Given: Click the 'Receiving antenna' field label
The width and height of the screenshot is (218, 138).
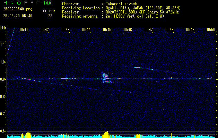Looking at the screenshot, I should (x=80, y=16).
